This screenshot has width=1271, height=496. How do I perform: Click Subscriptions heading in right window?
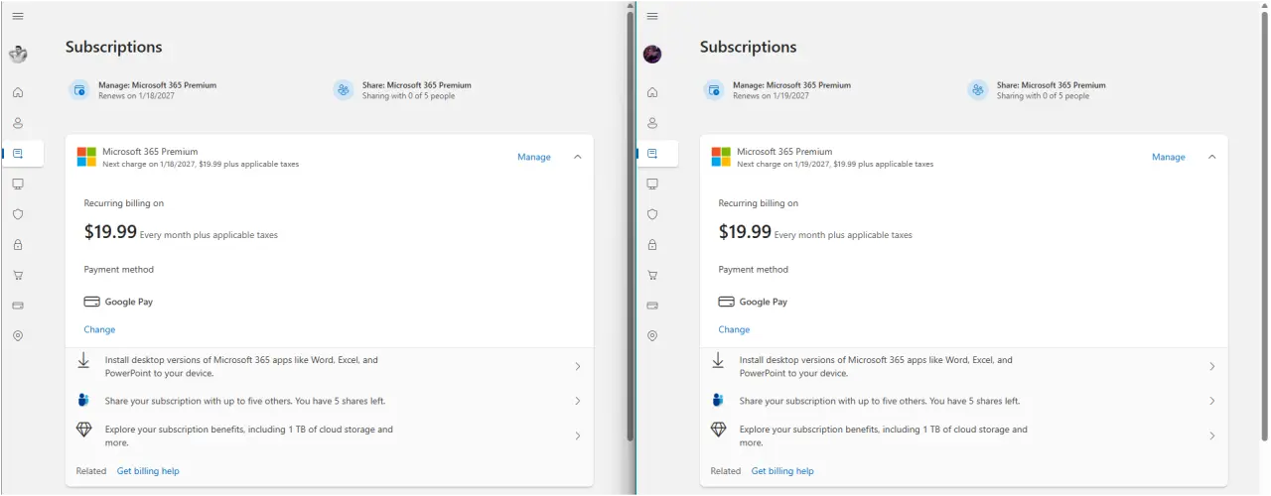click(x=748, y=47)
